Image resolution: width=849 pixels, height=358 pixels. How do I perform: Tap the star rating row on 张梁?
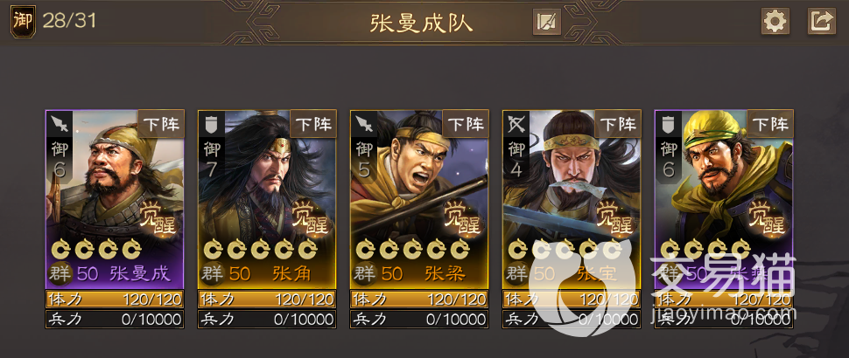(412, 250)
